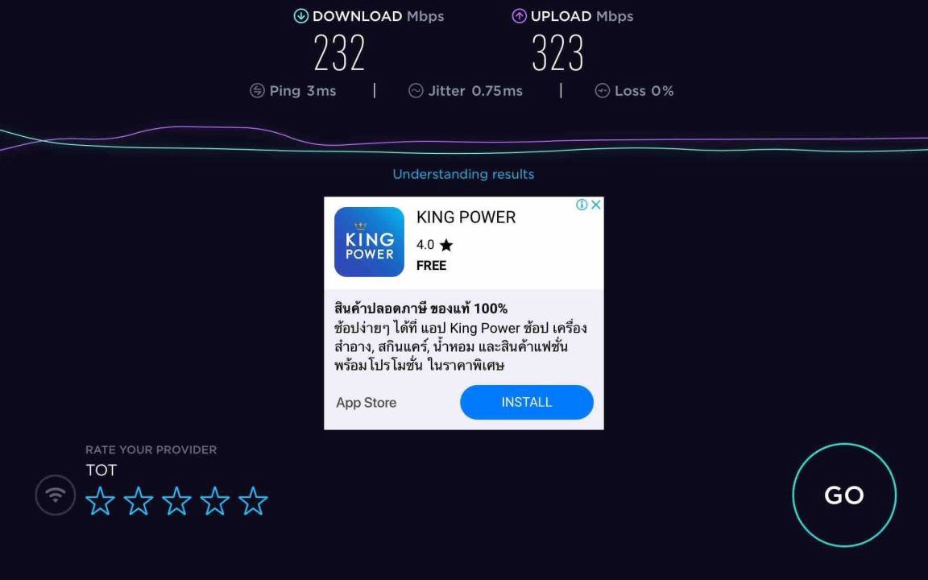Rate TOT provider three stars
Image resolution: width=928 pixels, height=580 pixels.
tap(176, 501)
